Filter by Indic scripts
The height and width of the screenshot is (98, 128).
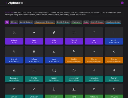tap(86, 22)
